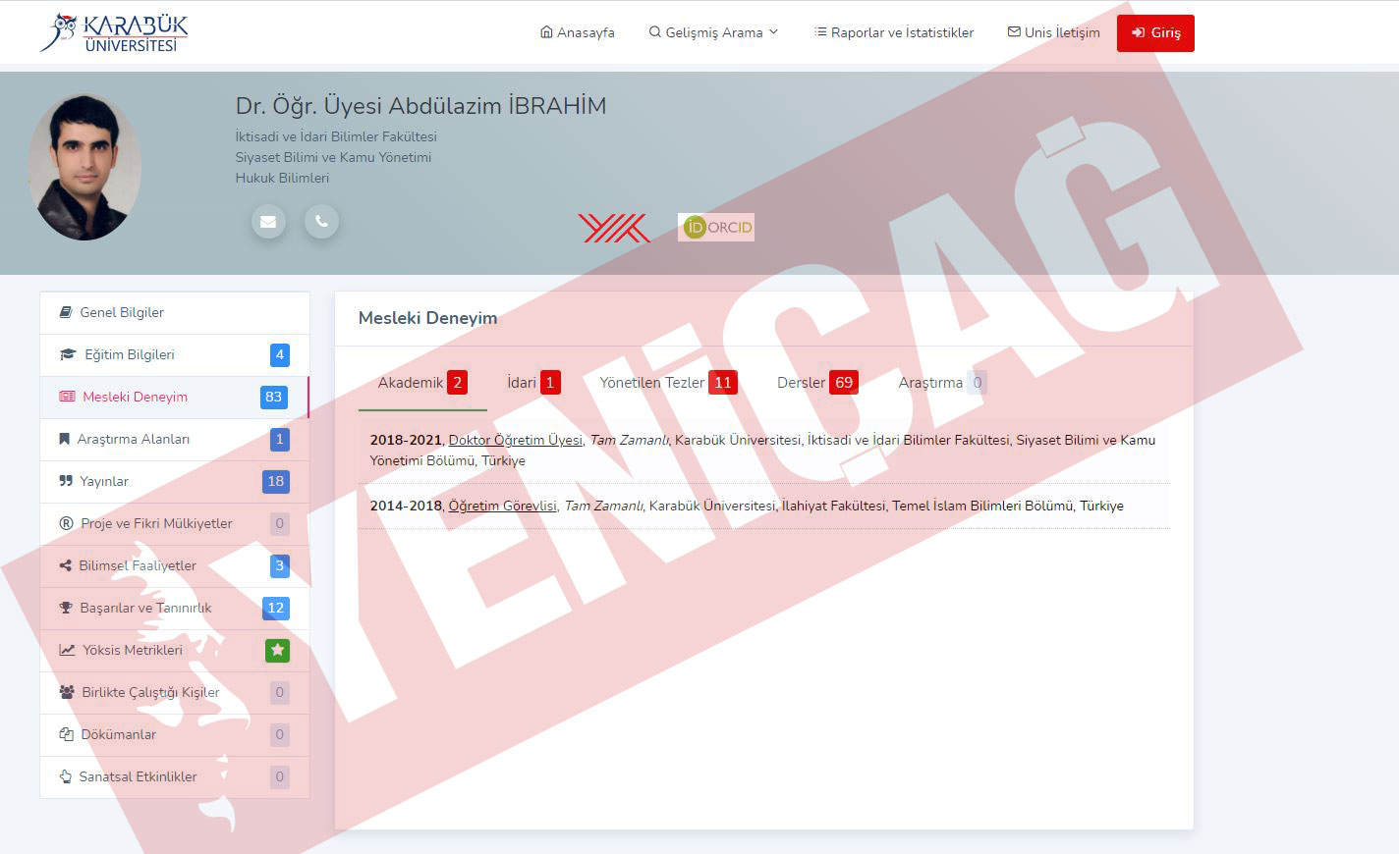Open Sanatsal Etkinlikler sidebar section
The image size is (1399, 854).
pos(175,776)
